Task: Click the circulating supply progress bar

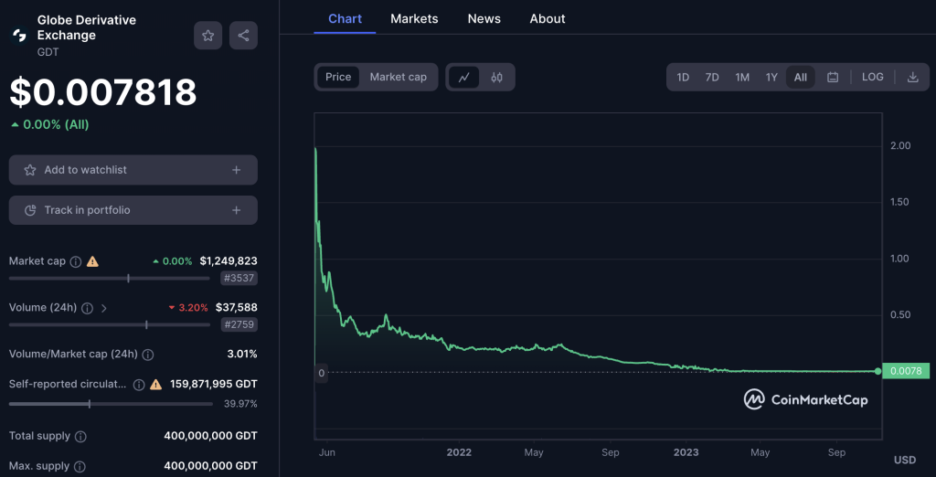Action: coord(111,404)
